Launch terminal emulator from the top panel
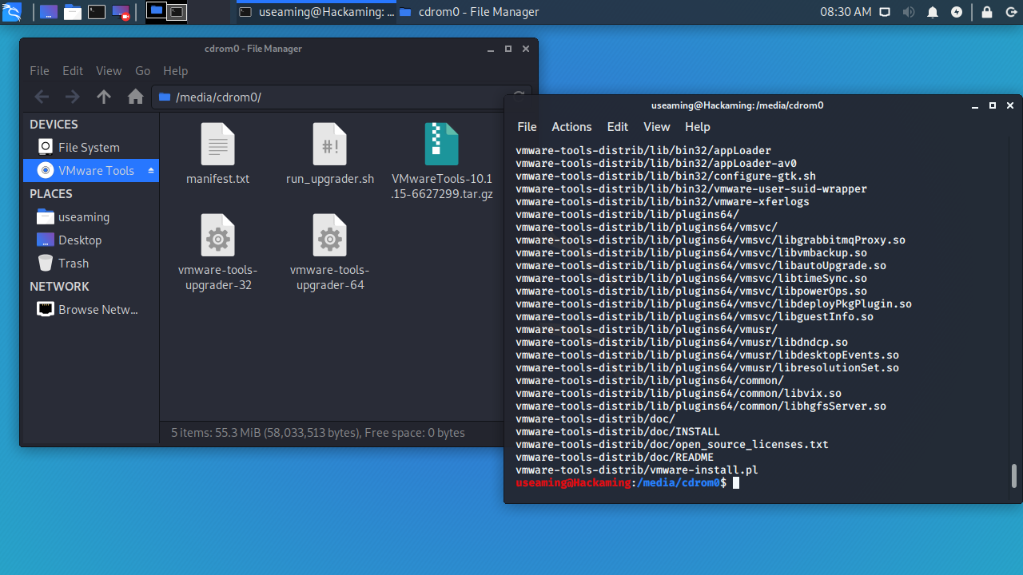The image size is (1023, 575). point(97,12)
